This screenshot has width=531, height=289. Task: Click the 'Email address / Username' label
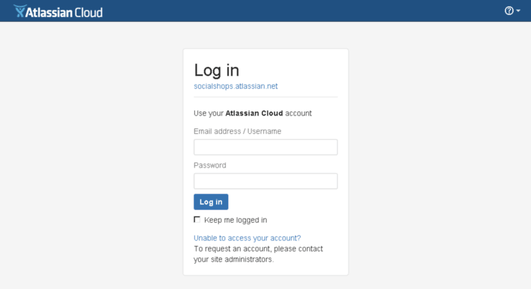click(x=237, y=131)
